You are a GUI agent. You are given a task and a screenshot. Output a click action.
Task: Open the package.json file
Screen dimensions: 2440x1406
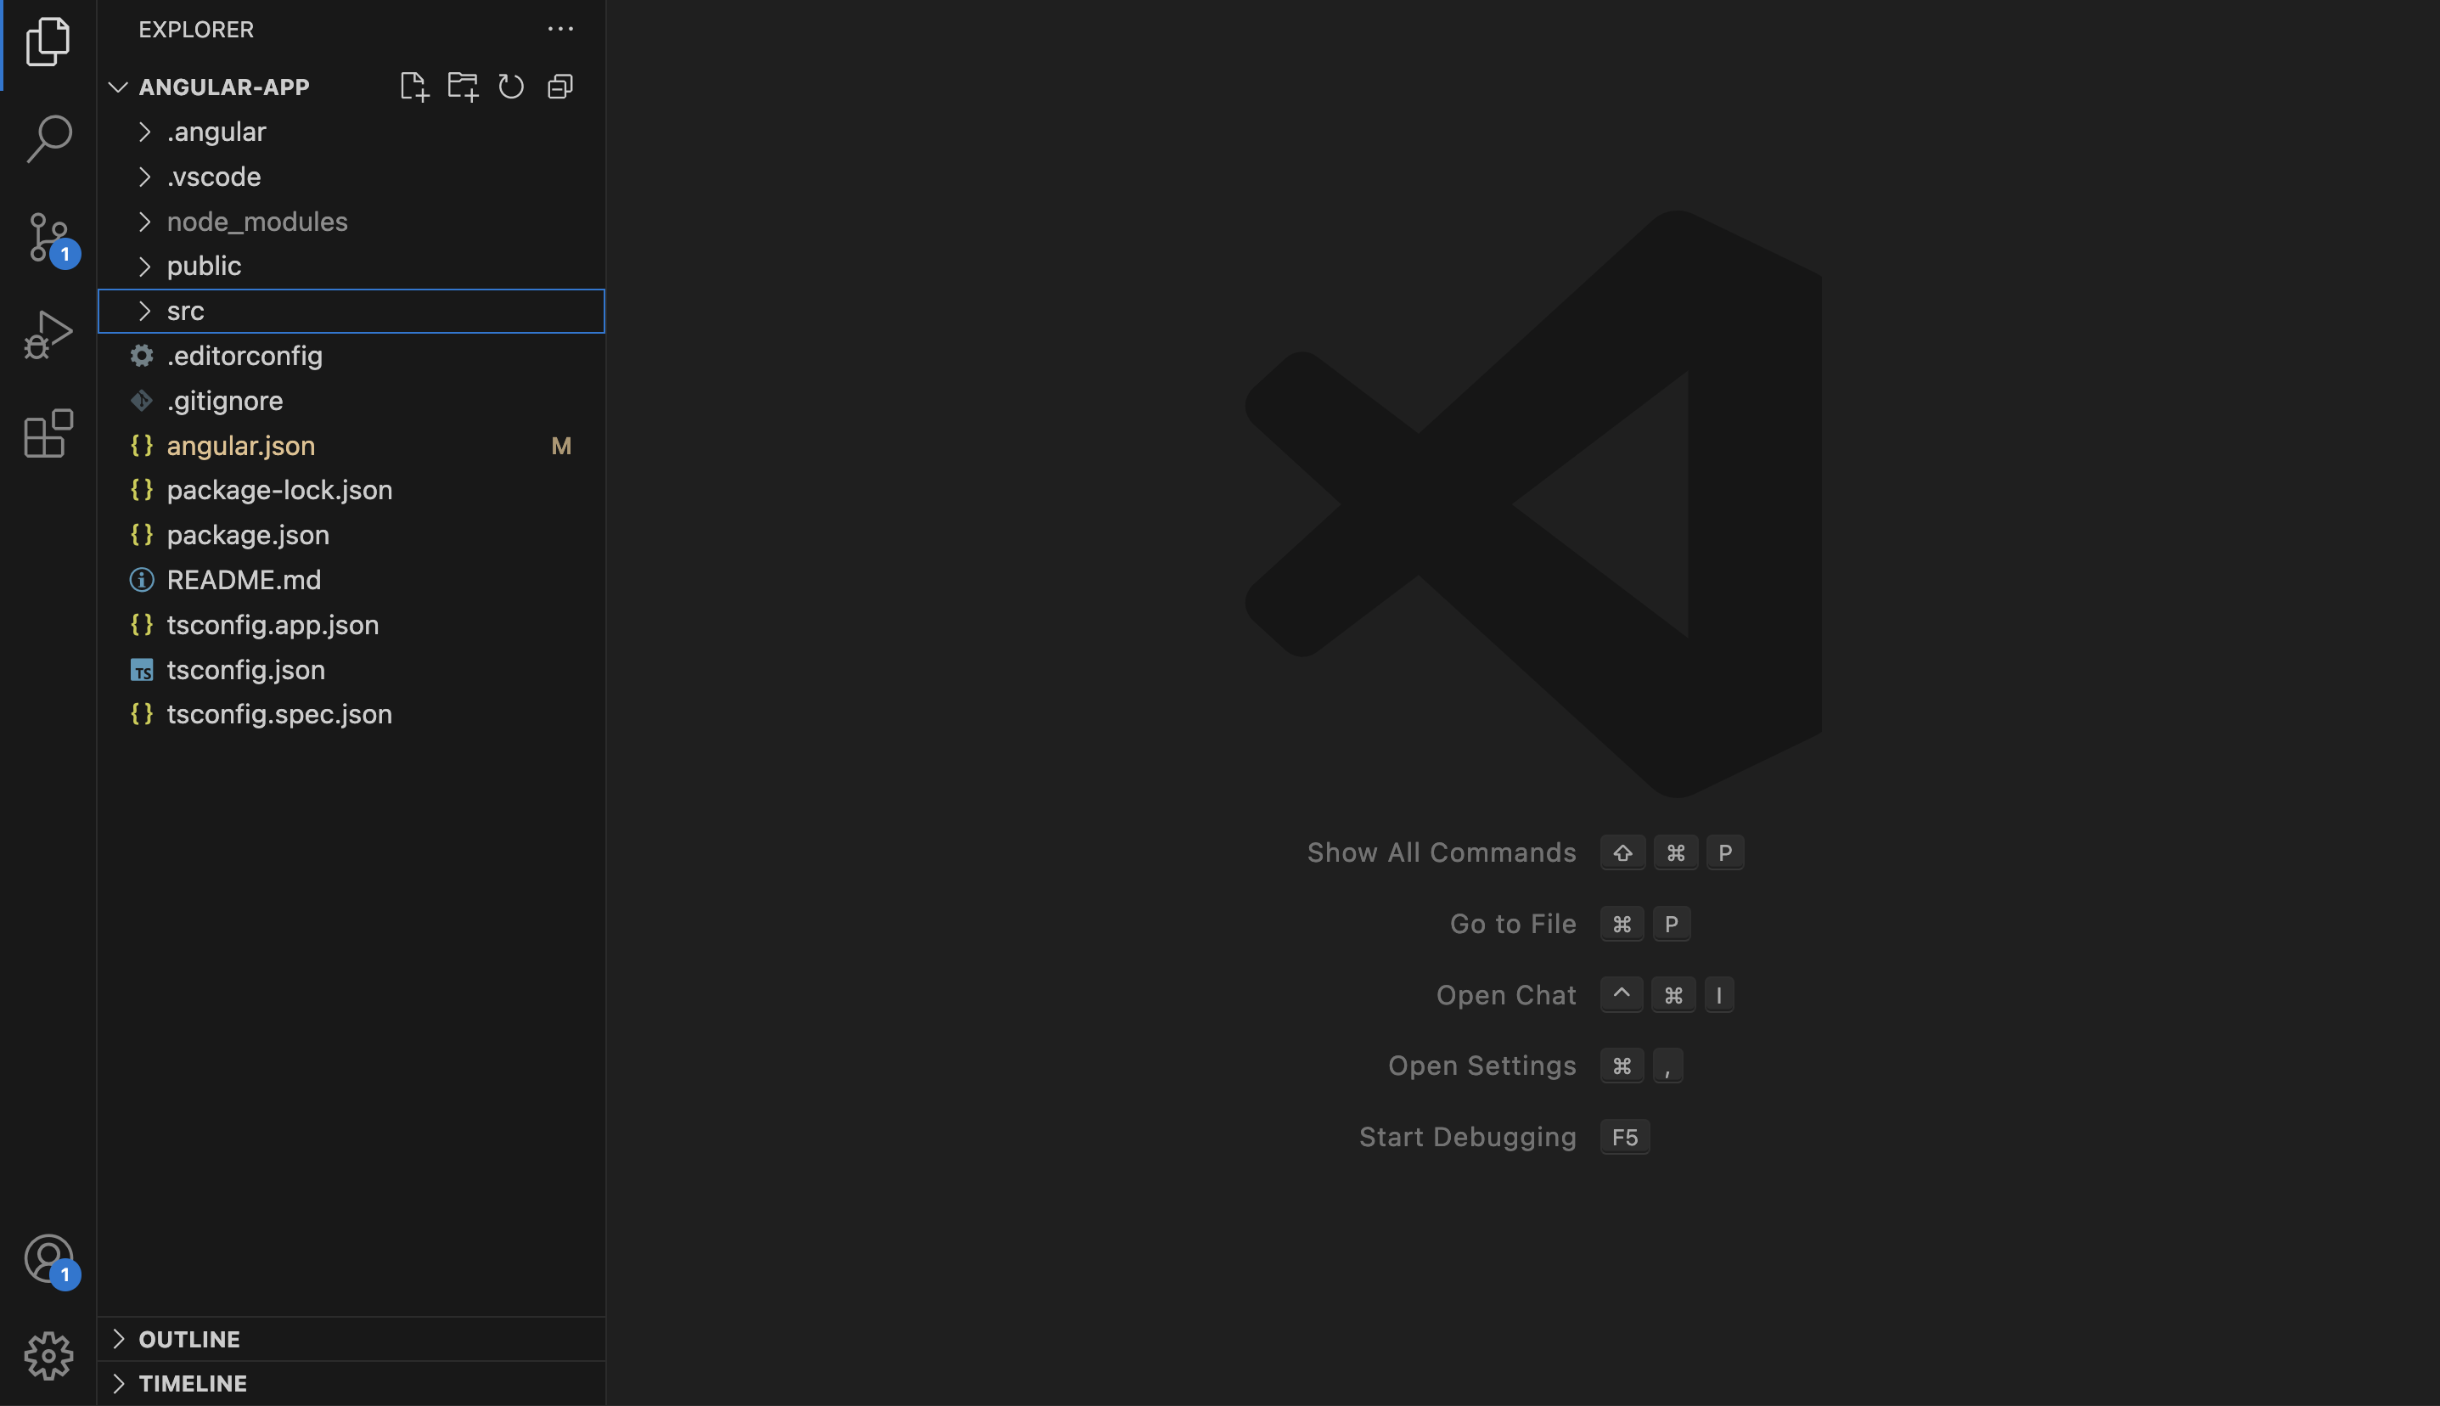351,535
